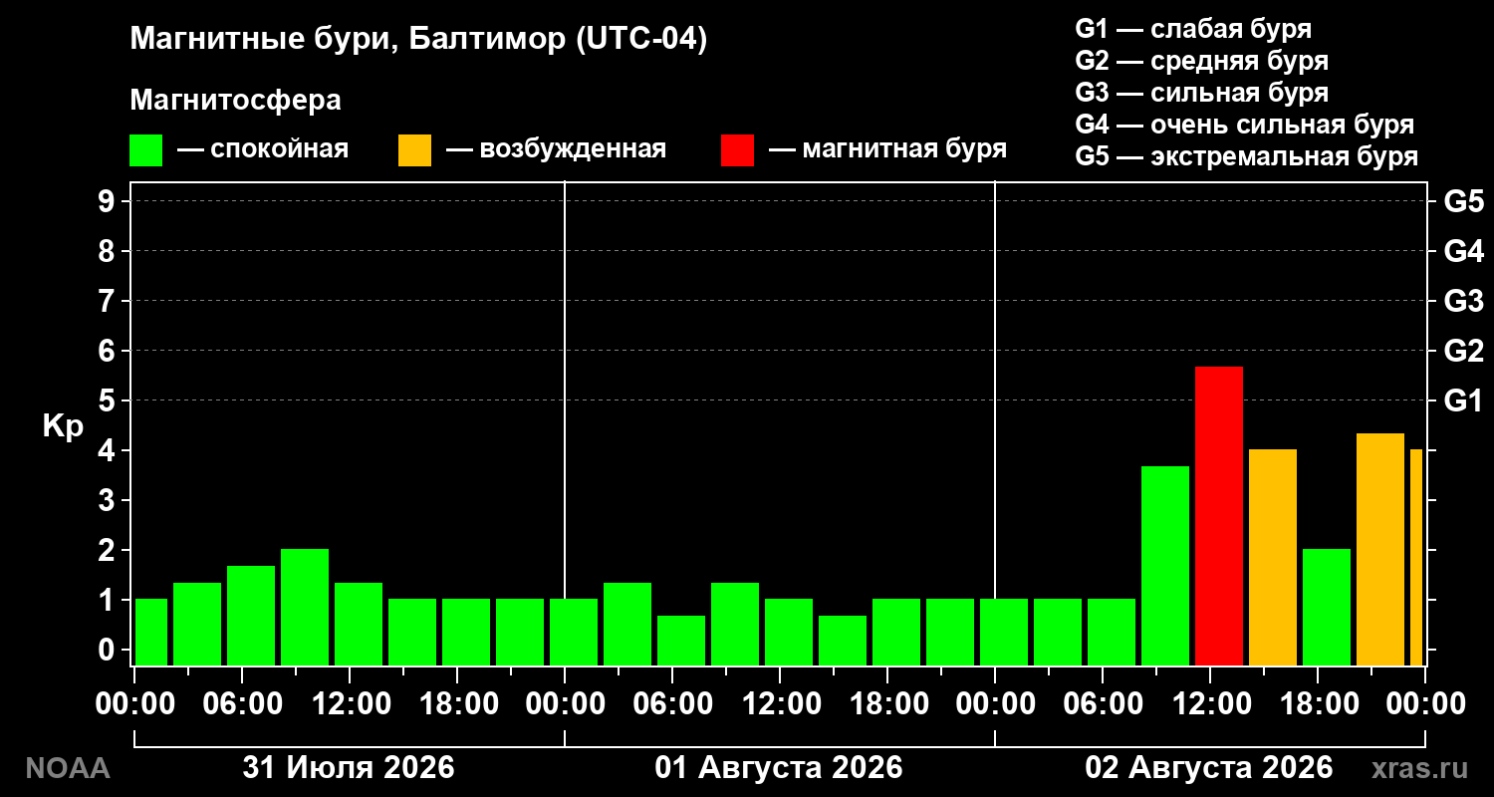
Task: Select the '31 Июля 2026' date label
Action: coord(349,768)
